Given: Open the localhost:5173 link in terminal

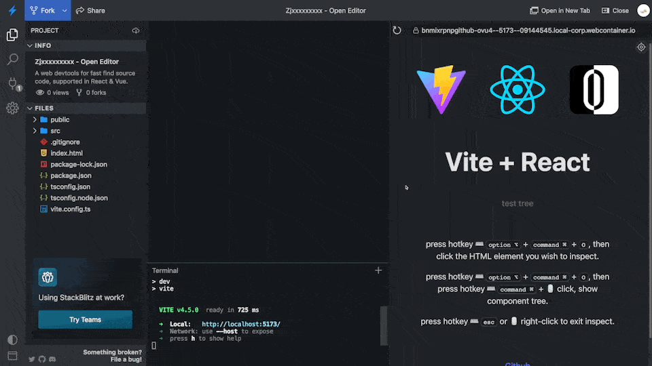Looking at the screenshot, I should click(x=241, y=324).
